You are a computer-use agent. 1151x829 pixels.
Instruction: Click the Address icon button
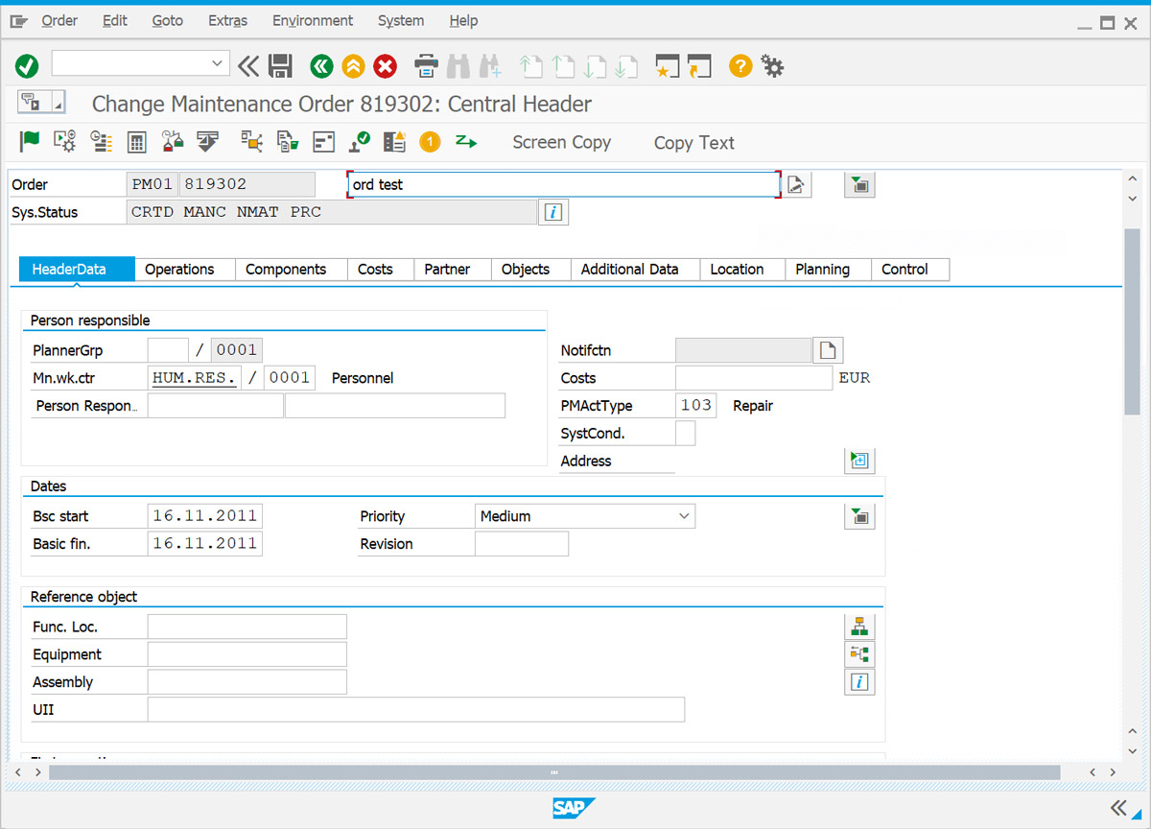point(859,461)
